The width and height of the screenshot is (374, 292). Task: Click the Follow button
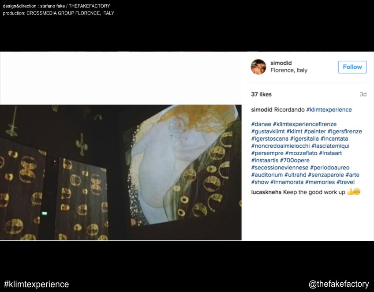coord(352,67)
